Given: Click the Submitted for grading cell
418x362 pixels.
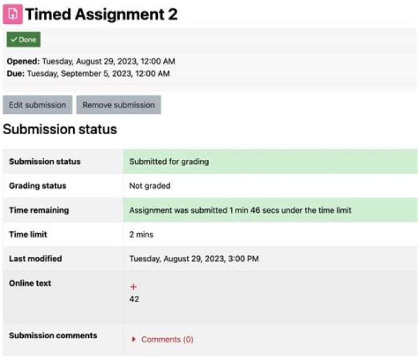Looking at the screenshot, I should (x=169, y=162).
